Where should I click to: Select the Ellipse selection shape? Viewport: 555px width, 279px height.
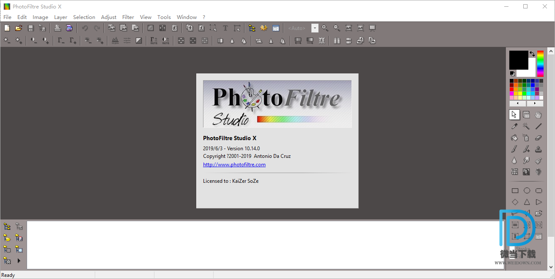tap(527, 191)
